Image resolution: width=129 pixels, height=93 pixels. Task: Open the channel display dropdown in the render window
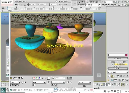[x=58, y=78]
